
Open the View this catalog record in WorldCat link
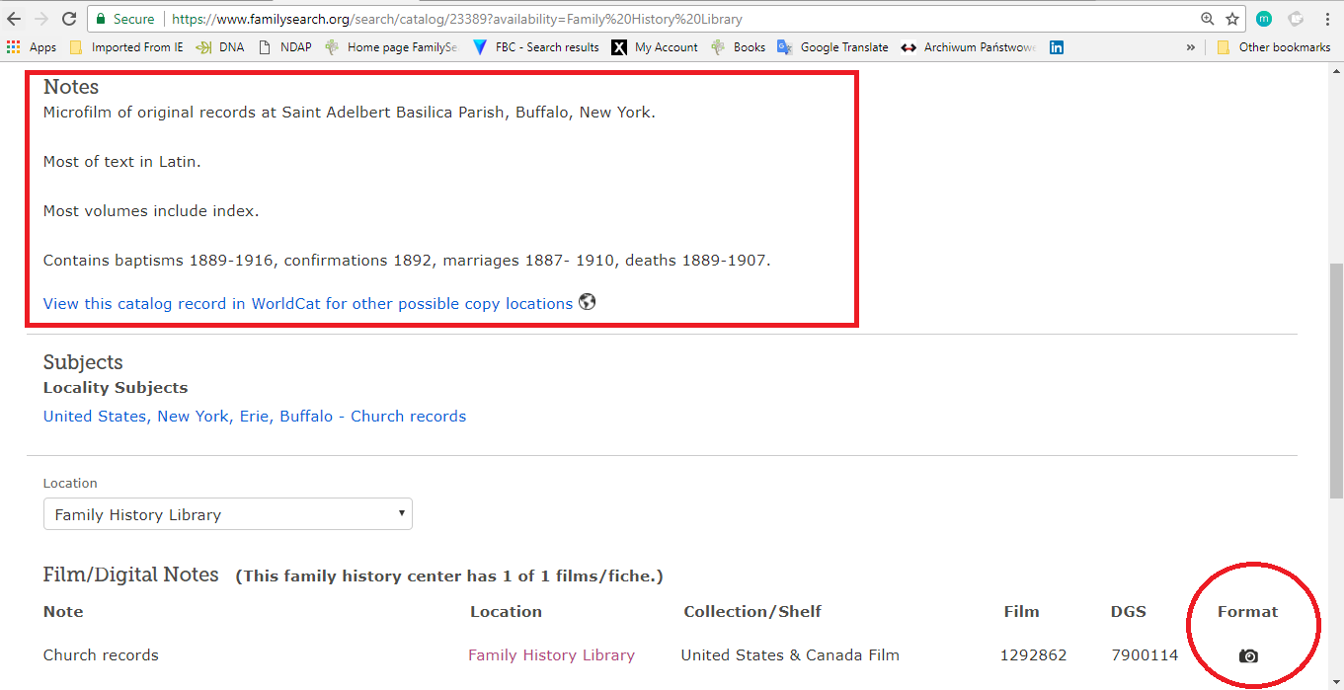(x=308, y=303)
